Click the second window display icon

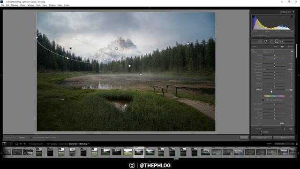10,144
